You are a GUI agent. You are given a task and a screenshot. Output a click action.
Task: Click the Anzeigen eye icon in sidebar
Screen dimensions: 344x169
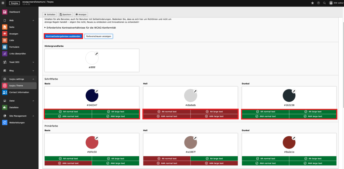click(x=5, y=34)
